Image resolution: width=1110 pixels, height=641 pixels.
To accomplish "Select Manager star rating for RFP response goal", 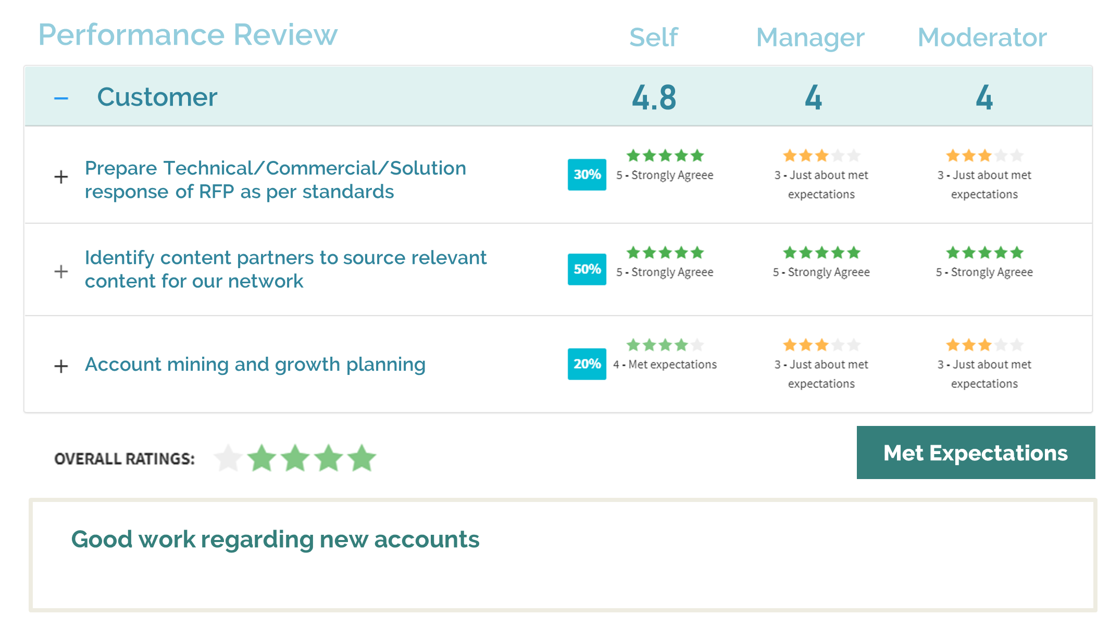I will coord(821,155).
